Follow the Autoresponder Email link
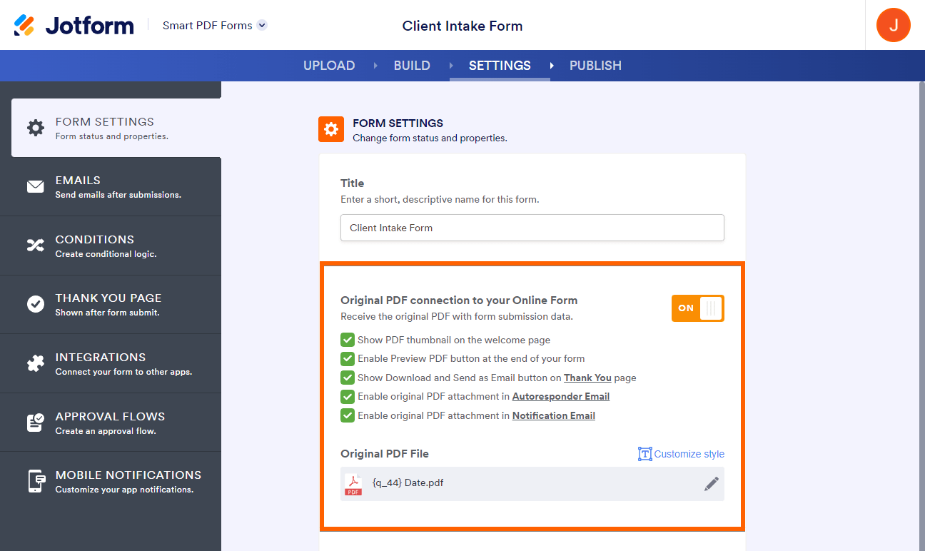This screenshot has height=551, width=925. pos(560,396)
